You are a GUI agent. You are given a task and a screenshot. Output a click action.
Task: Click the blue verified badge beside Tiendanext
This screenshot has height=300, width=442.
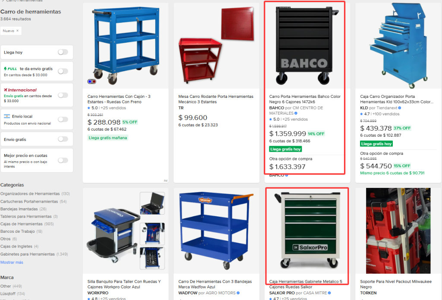[x=400, y=108]
